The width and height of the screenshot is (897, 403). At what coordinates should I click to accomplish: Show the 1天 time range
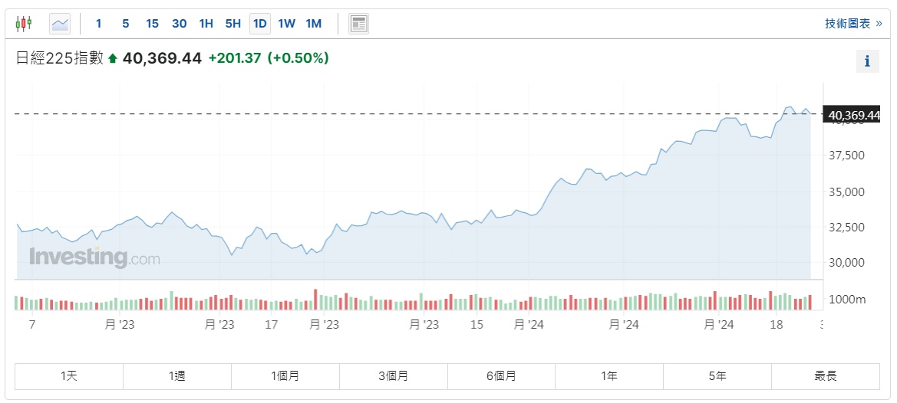coord(69,376)
